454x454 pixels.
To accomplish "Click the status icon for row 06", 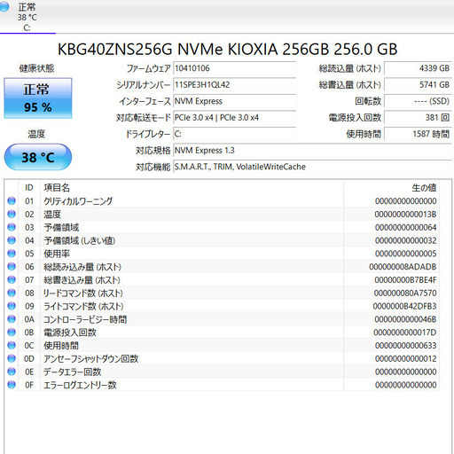I will pos(12,267).
